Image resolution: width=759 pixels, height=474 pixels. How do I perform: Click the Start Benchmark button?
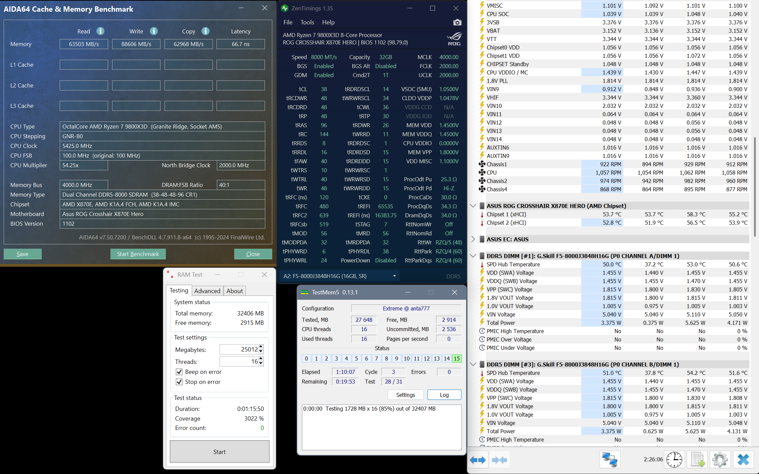pyautogui.click(x=138, y=254)
